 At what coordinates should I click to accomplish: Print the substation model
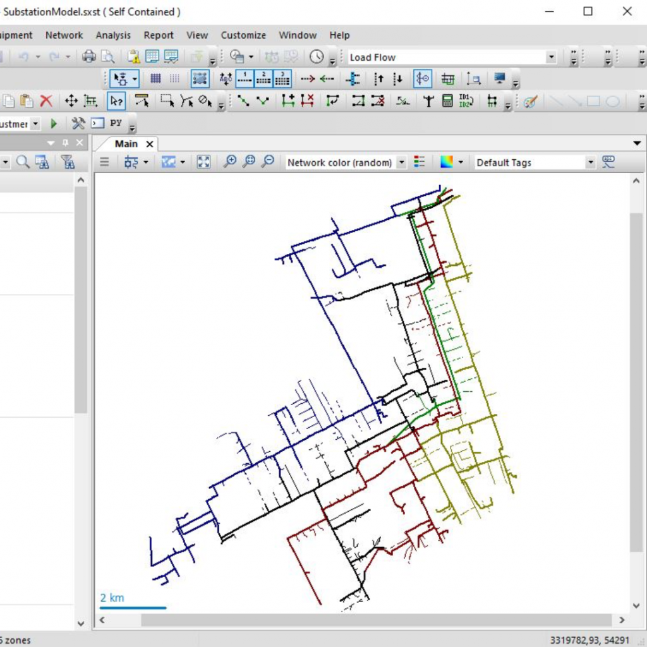pos(88,56)
